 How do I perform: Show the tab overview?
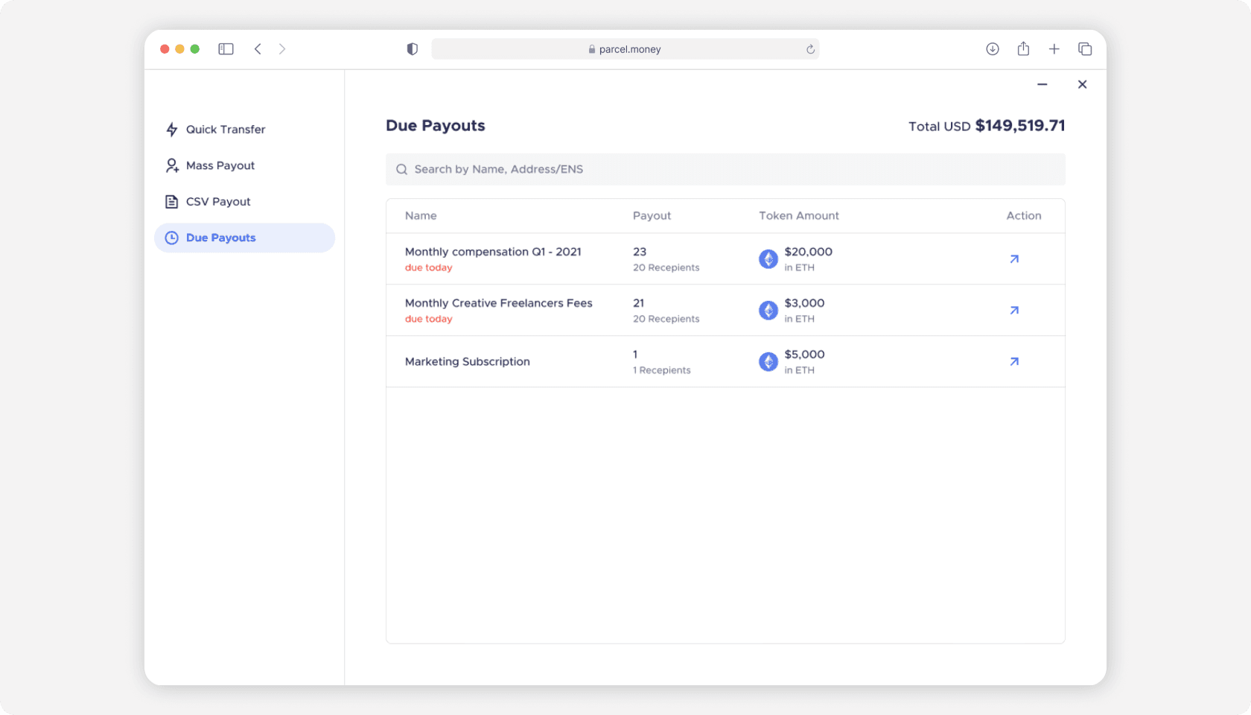1085,49
